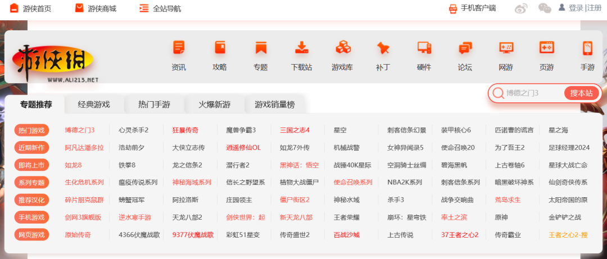The height and width of the screenshot is (259, 607).
Task: Open the 硬件 computer hardware icon
Action: click(424, 48)
